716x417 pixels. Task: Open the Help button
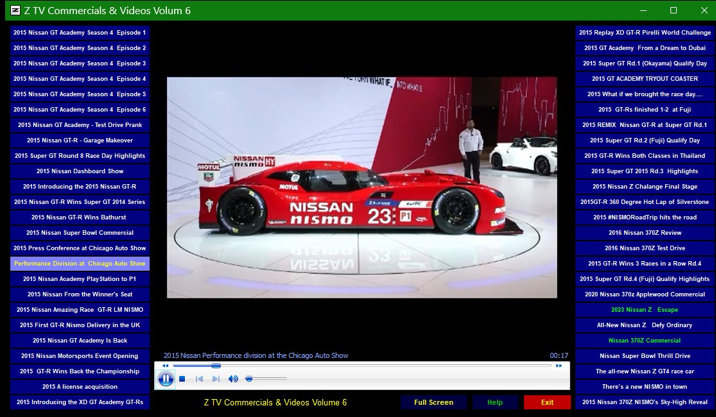coord(494,402)
